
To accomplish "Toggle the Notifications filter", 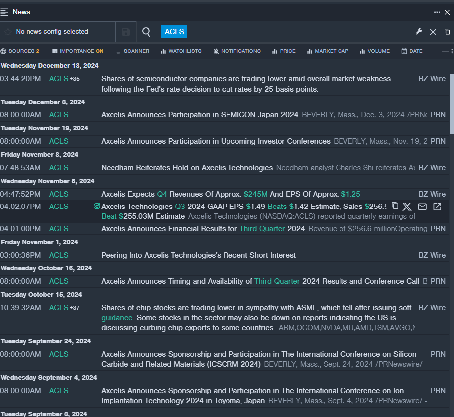I will (236, 51).
